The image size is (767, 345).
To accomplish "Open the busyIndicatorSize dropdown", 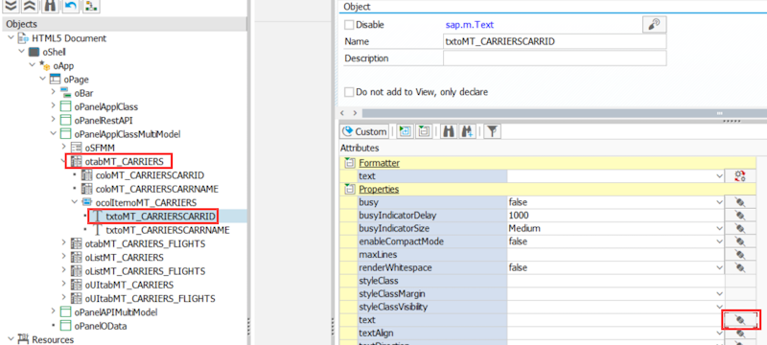I will (719, 229).
